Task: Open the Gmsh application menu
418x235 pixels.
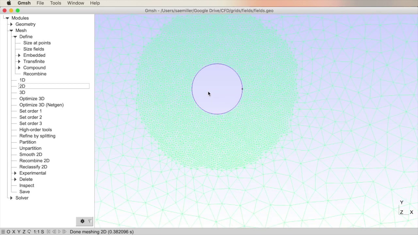Action: click(x=24, y=3)
